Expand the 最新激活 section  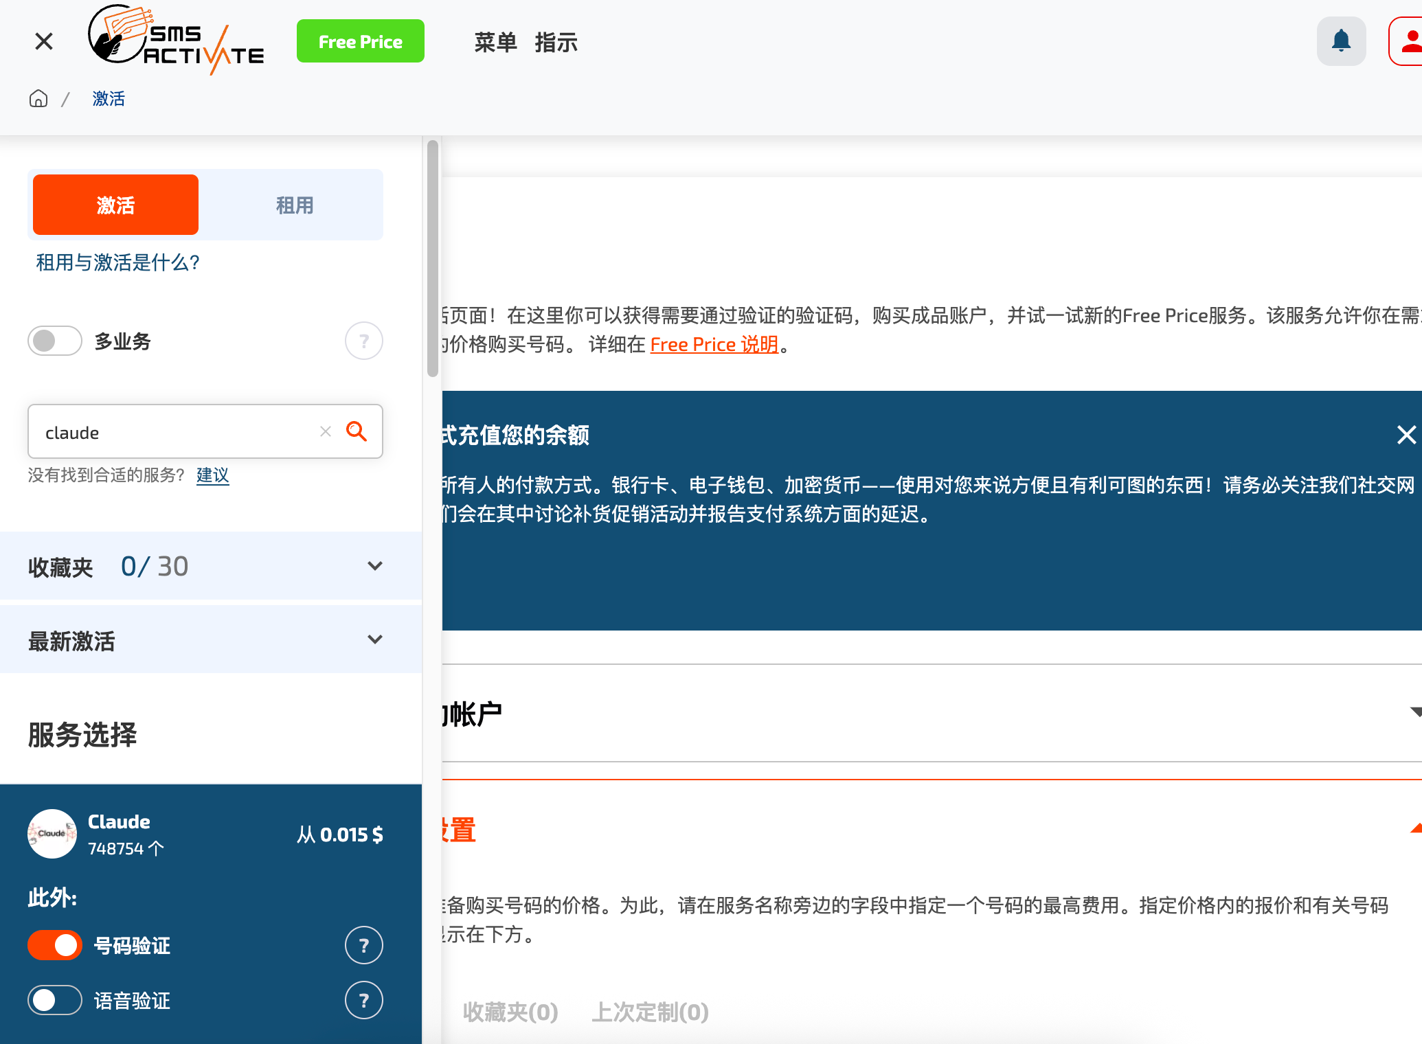tap(374, 639)
